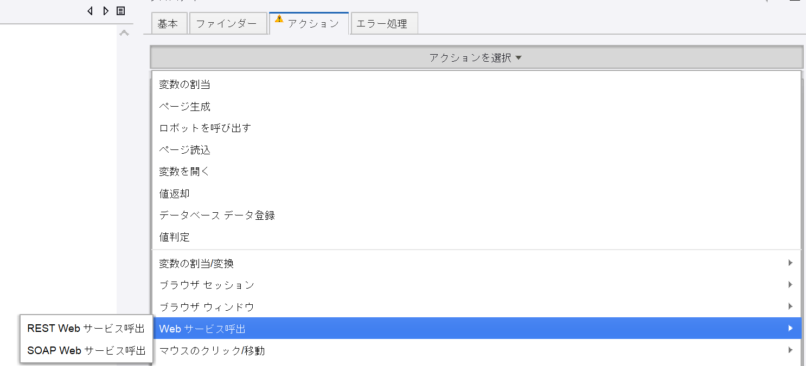Pick 変数を開く from the list
This screenshot has width=806, height=366.
[476, 172]
